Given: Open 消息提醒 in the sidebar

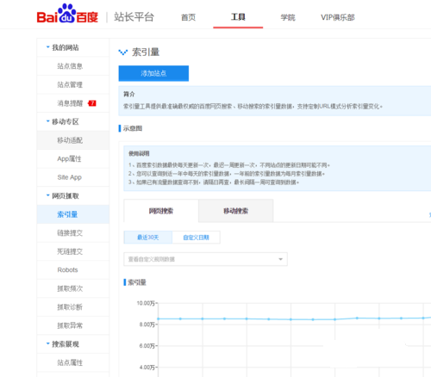Looking at the screenshot, I should [73, 103].
